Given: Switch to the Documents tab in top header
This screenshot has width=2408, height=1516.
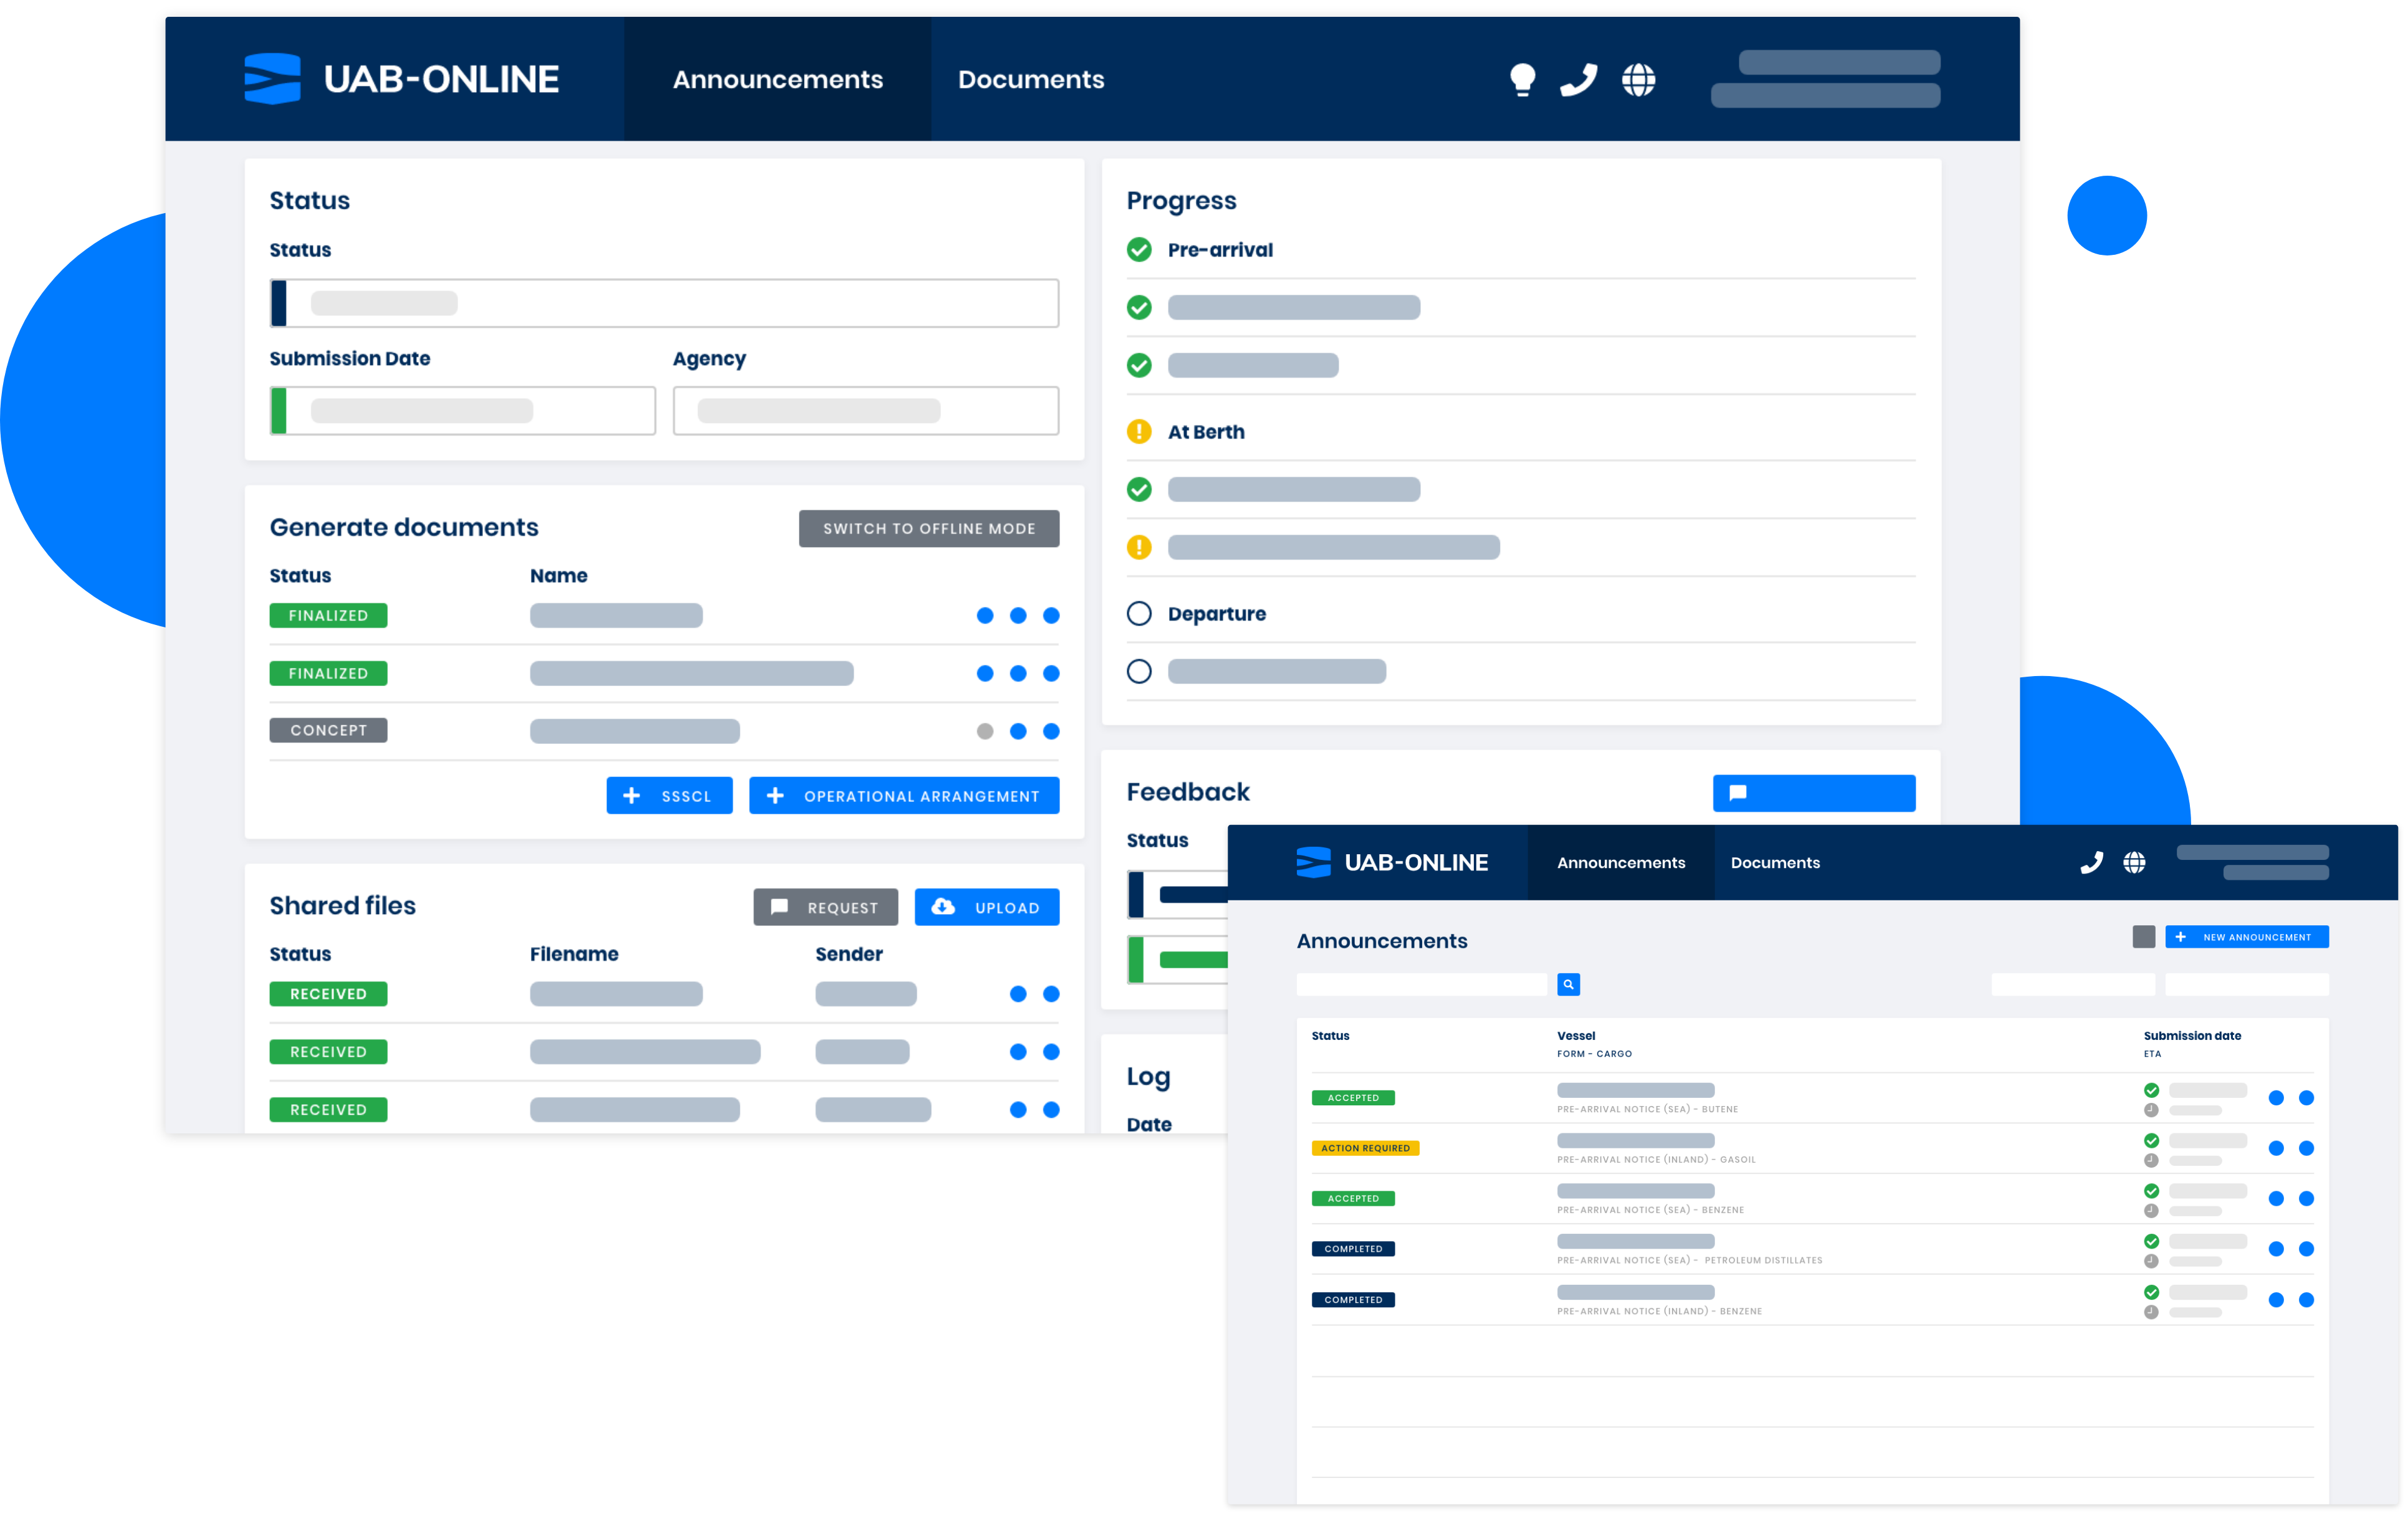Looking at the screenshot, I should [x=1030, y=79].
